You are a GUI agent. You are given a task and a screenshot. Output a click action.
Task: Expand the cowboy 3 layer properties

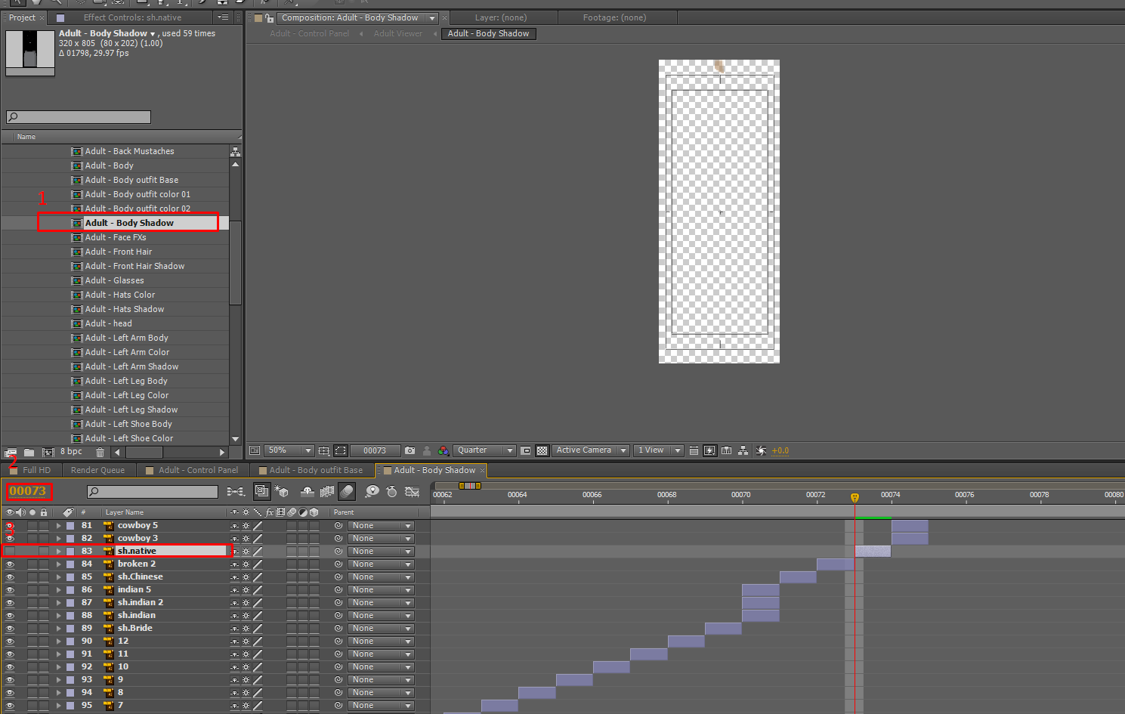[58, 539]
